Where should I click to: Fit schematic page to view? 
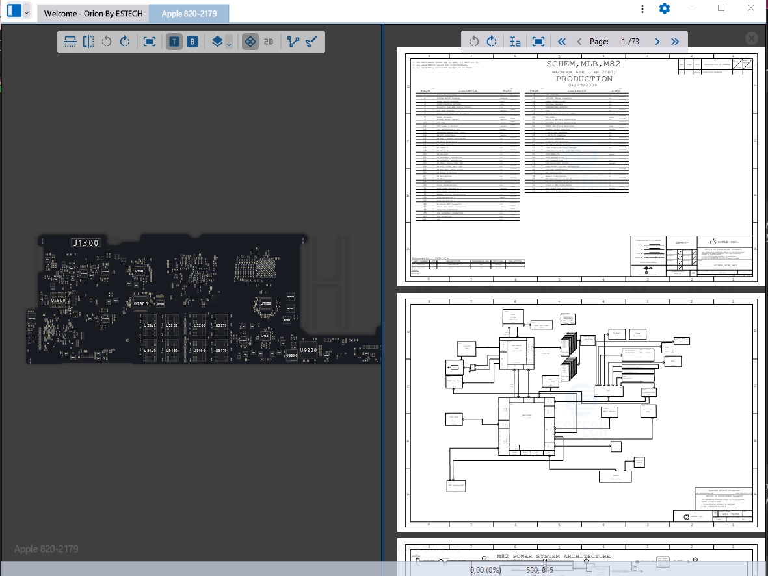point(538,42)
